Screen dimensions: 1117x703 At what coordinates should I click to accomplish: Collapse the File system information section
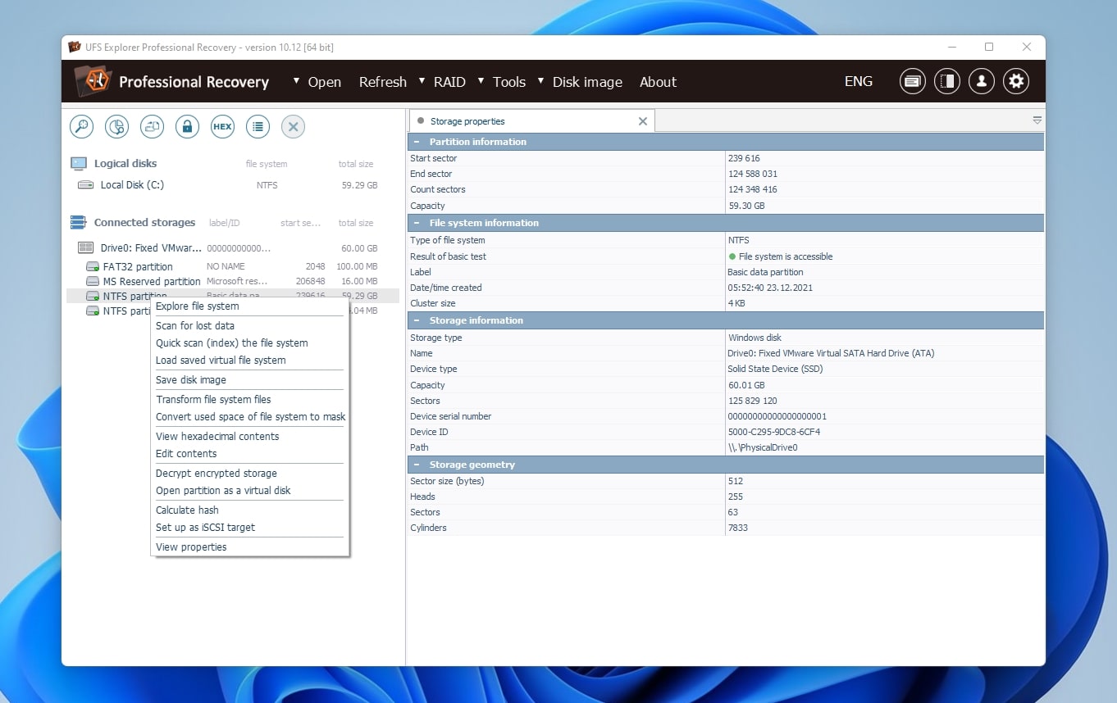pyautogui.click(x=417, y=223)
